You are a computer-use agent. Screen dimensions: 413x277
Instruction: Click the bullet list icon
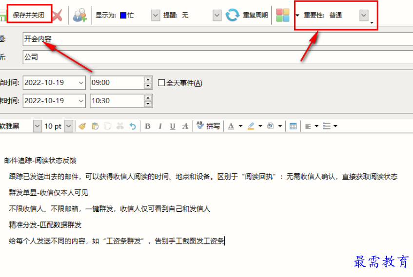click(327, 126)
